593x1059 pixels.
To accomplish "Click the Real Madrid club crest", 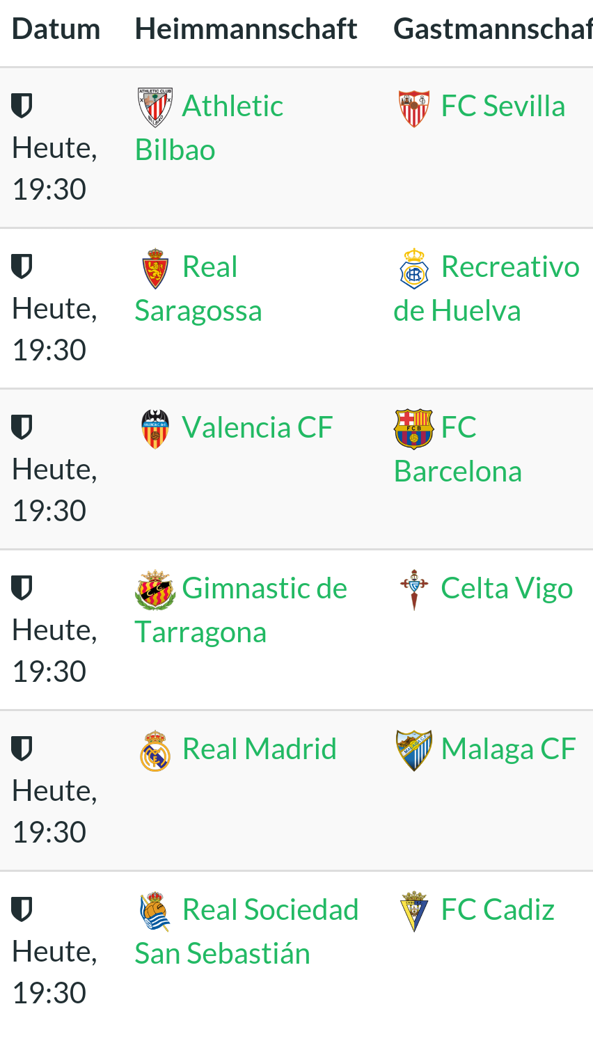I will pyautogui.click(x=155, y=751).
